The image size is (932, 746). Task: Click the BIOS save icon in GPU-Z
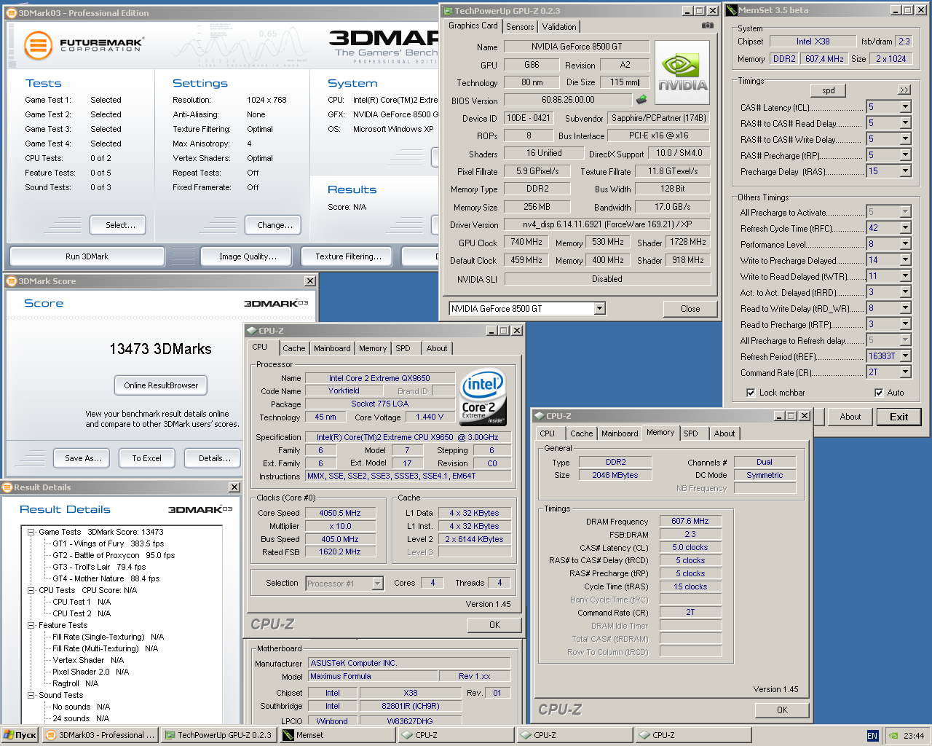pyautogui.click(x=641, y=100)
